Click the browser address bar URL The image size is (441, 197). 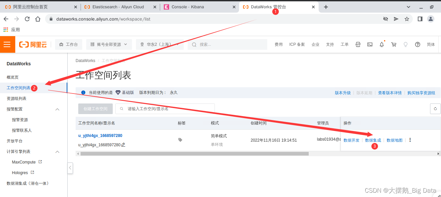click(x=103, y=19)
